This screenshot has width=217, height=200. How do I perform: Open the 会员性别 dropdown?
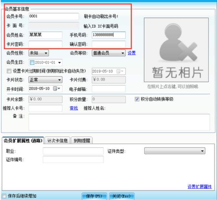(x=39, y=53)
